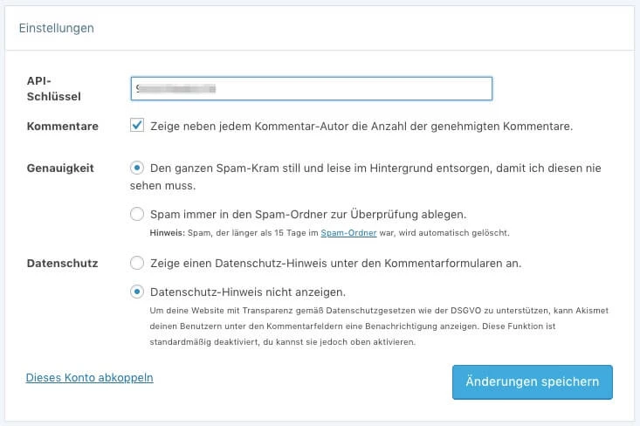Click the Kommentare row label
This screenshot has width=640, height=426.
(x=63, y=126)
